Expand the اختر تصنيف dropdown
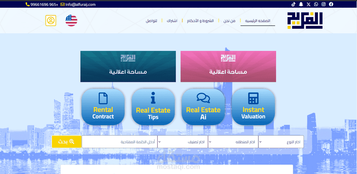 [x=183, y=142]
